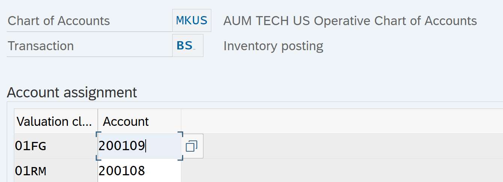Click divider between Valuation class and Account headers

98,121
